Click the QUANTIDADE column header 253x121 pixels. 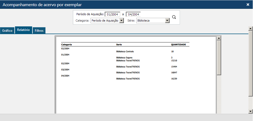pyautogui.click(x=179, y=45)
